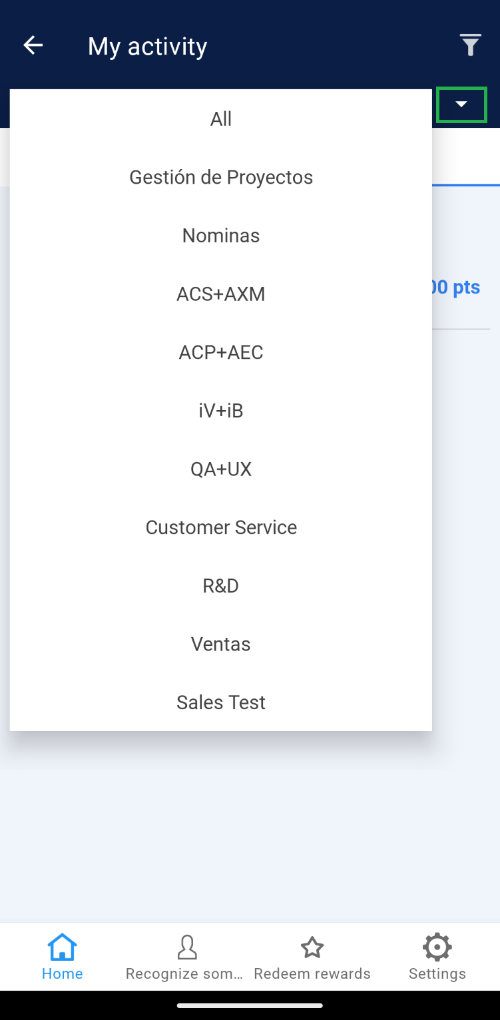Image resolution: width=500 pixels, height=1020 pixels.
Task: Select the iV+iB option
Action: 221,411
